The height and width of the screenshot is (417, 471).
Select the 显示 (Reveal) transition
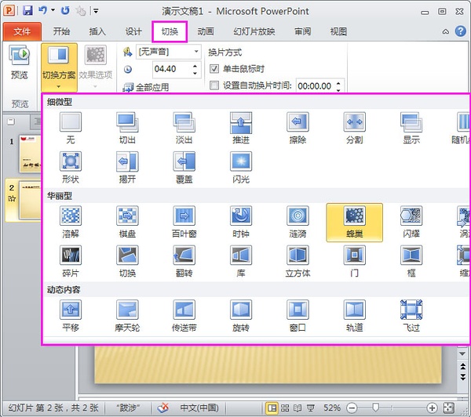point(411,128)
